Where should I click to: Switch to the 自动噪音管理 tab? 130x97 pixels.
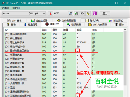coord(67,21)
